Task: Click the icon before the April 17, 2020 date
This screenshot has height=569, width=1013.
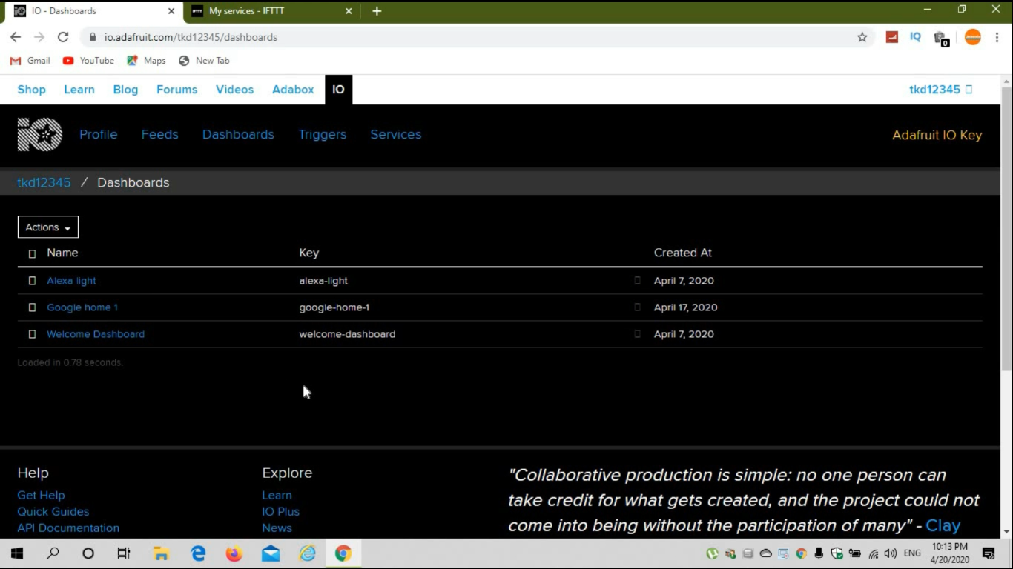Action: 637,307
